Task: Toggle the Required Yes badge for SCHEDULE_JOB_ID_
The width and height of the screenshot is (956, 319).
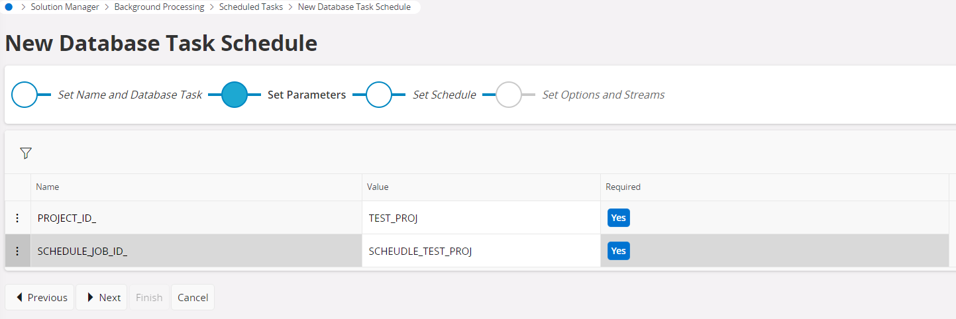Action: 618,251
